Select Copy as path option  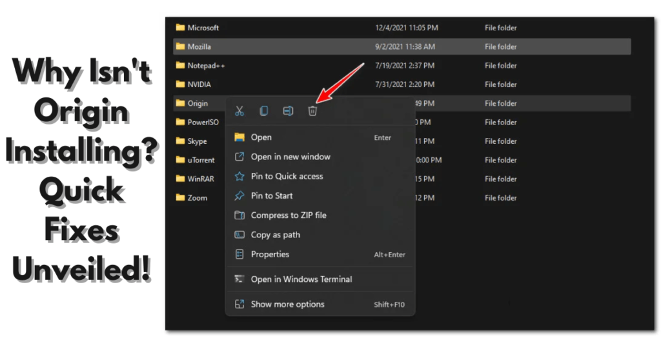pyautogui.click(x=320, y=235)
